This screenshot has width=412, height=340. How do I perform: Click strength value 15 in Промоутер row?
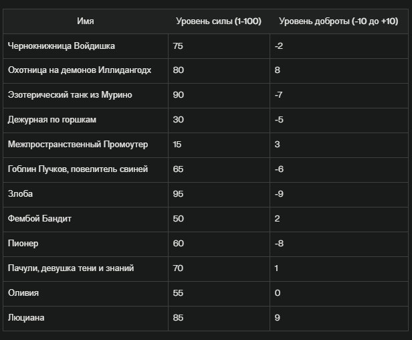pyautogui.click(x=177, y=145)
